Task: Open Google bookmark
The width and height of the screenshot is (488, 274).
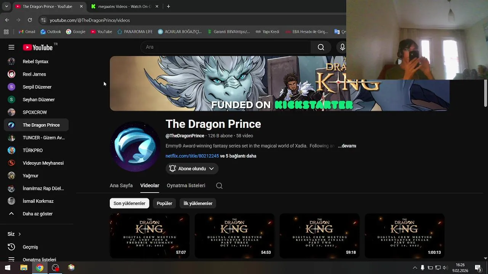Action: [x=75, y=32]
